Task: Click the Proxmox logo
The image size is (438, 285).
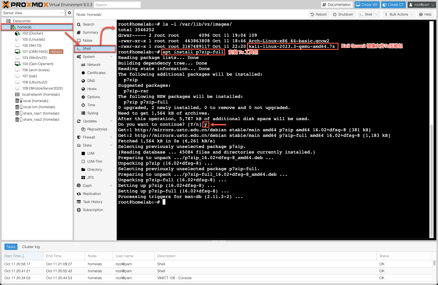Action: pos(26,5)
